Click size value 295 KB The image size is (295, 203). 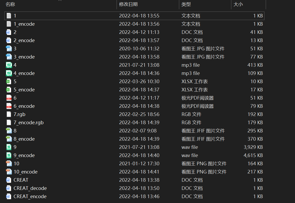[x=255, y=131]
